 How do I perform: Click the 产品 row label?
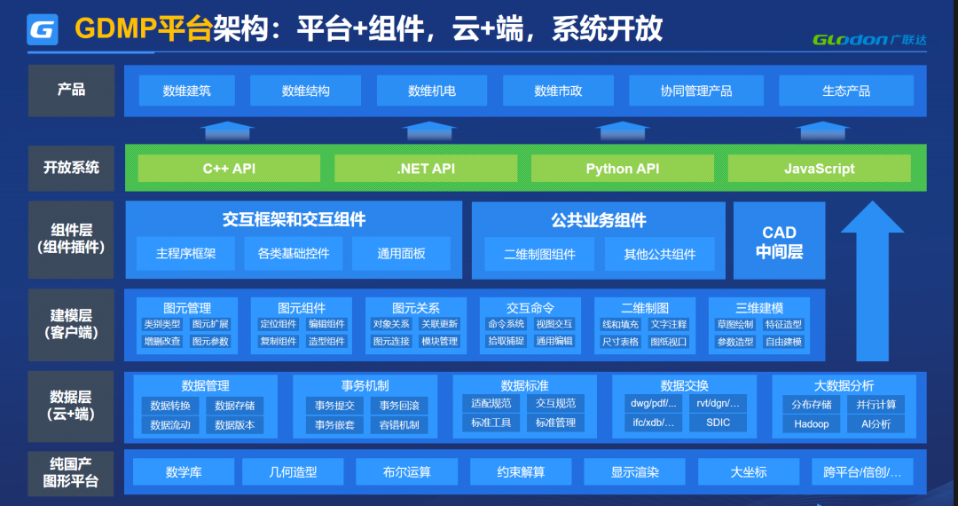point(72,91)
